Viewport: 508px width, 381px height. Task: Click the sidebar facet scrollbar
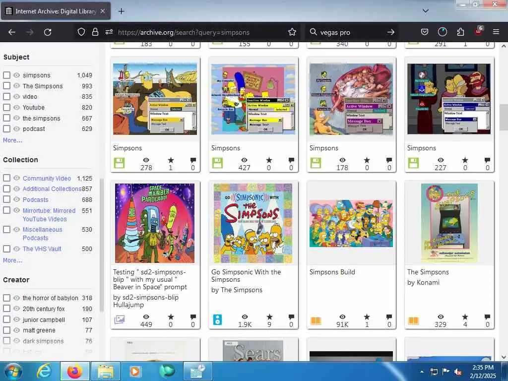[x=102, y=245]
